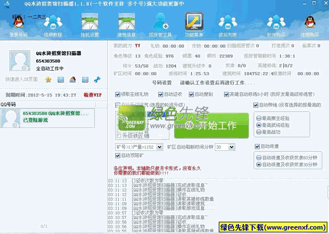Open the 注册购买 penguin icon
The height and width of the screenshot is (234, 329).
click(310, 22)
